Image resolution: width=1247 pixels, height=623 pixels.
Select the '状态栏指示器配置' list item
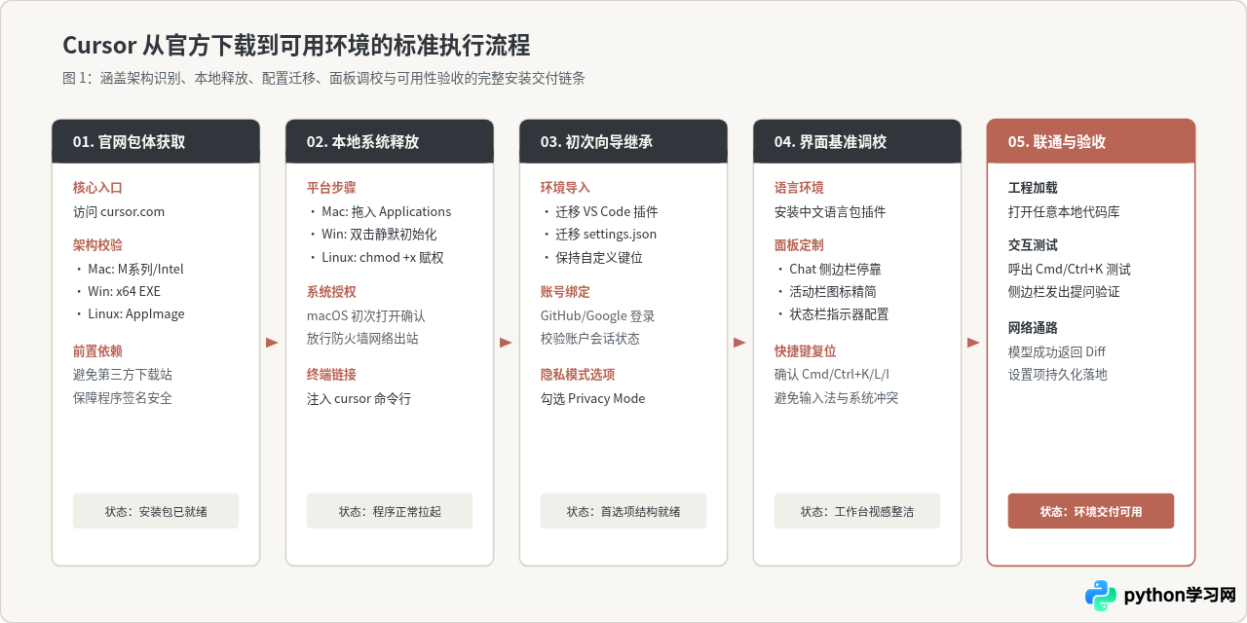tap(832, 313)
